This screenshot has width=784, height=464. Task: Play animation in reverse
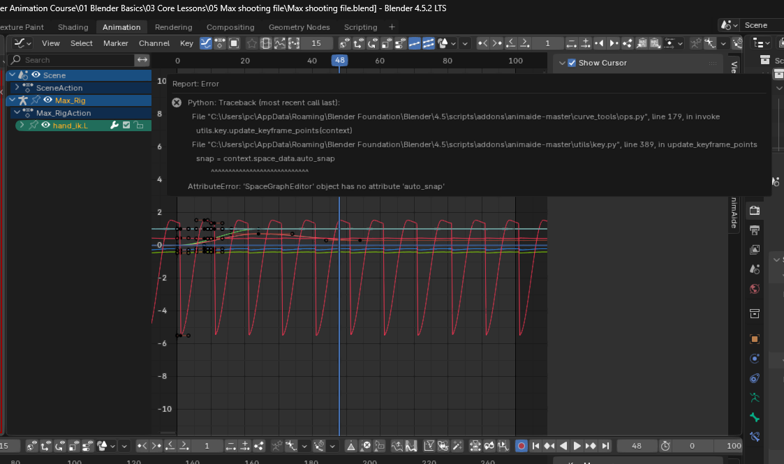[x=563, y=446]
